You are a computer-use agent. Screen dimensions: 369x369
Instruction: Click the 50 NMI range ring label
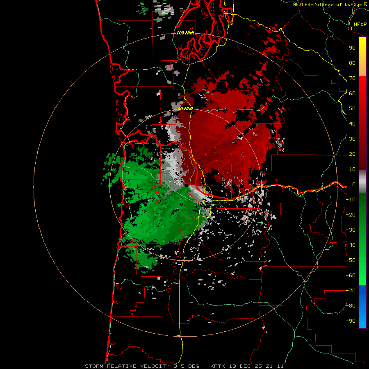pyautogui.click(x=185, y=109)
